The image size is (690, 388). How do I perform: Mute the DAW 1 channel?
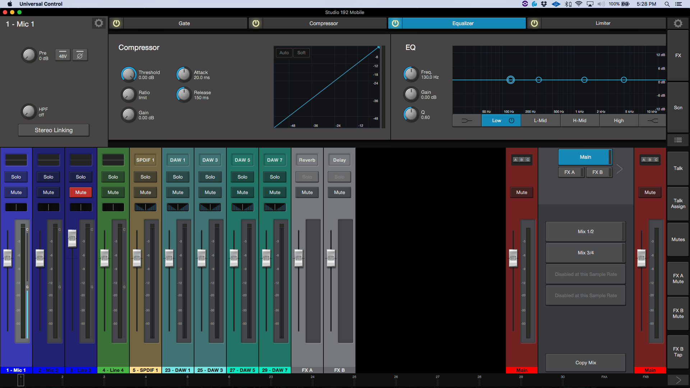pyautogui.click(x=178, y=193)
